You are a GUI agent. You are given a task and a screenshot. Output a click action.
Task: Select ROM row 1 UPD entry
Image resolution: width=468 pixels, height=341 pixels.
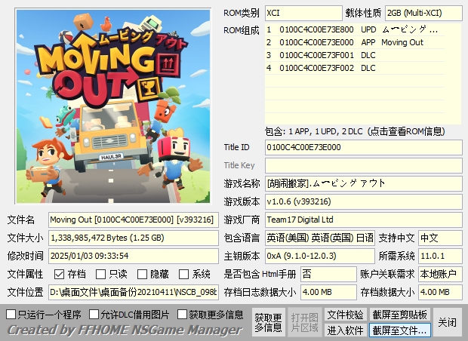[x=355, y=29]
